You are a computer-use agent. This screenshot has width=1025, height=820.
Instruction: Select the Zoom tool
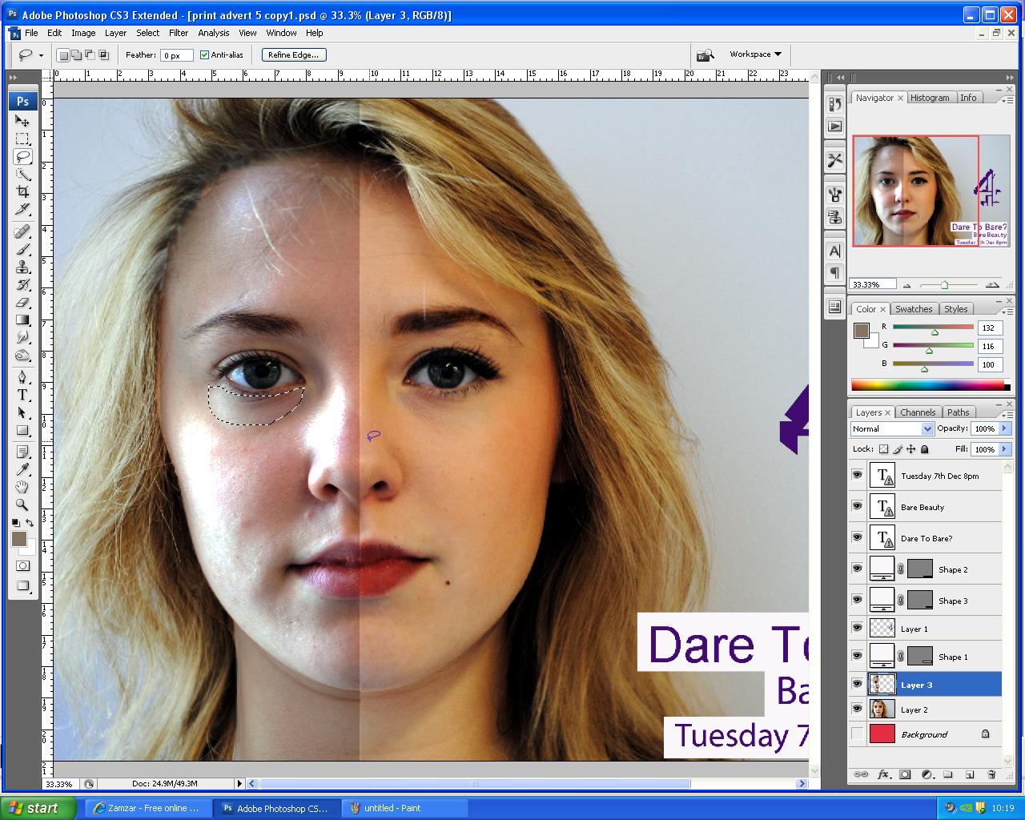(x=22, y=504)
